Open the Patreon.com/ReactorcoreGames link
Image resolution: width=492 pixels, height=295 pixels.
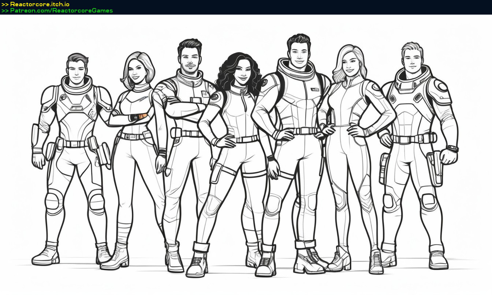(x=61, y=11)
